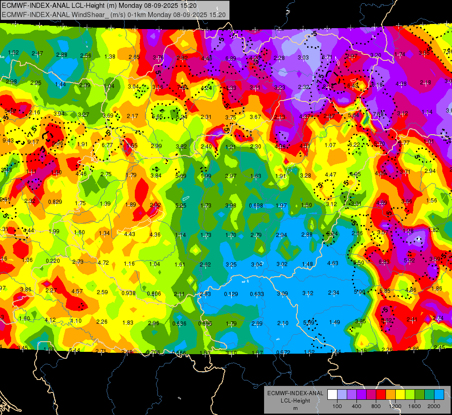The image size is (452, 415).
Task: Click the wind shear value 6.43
Action: click(353, 86)
